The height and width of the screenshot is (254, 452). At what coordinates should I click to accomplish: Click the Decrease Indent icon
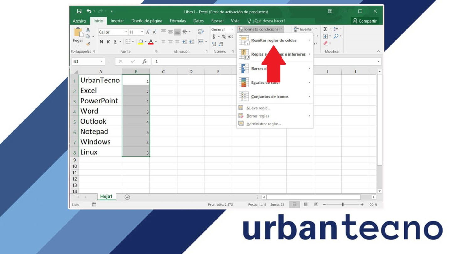tap(185, 42)
